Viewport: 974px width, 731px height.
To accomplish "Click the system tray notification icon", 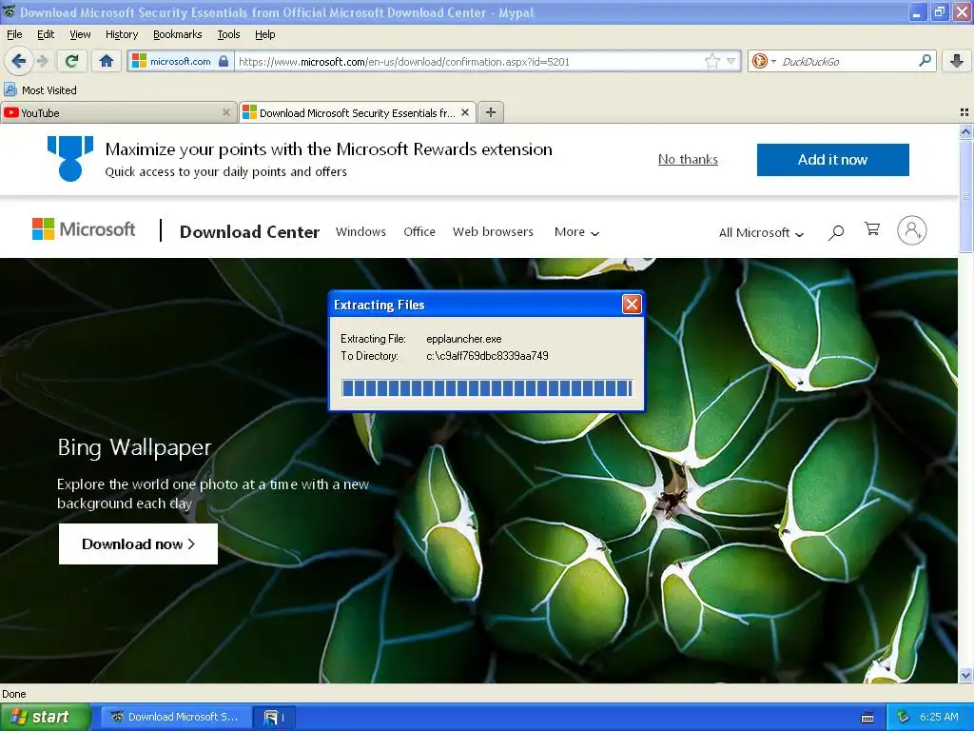I will pos(904,717).
